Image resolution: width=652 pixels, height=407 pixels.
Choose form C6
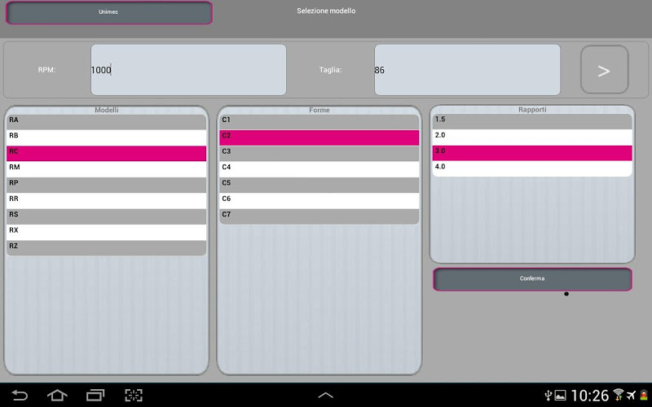coord(319,200)
